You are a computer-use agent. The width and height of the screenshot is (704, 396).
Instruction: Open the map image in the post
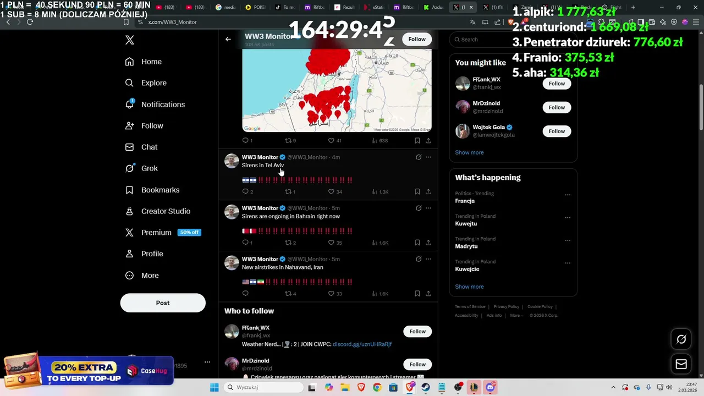[337, 91]
